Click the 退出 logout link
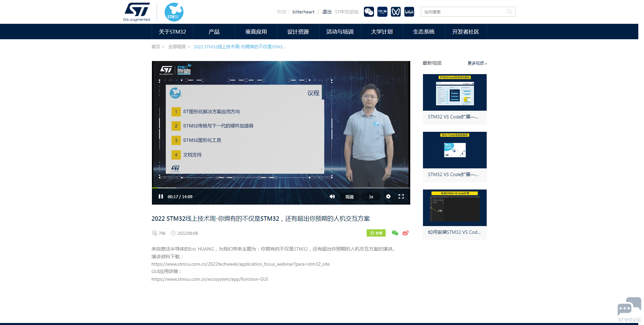Screen dimensions: 644x325 click(327, 12)
